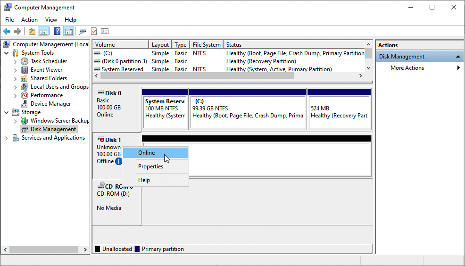The width and height of the screenshot is (465, 266).
Task: Sort by the Layout column header
Action: pos(160,44)
